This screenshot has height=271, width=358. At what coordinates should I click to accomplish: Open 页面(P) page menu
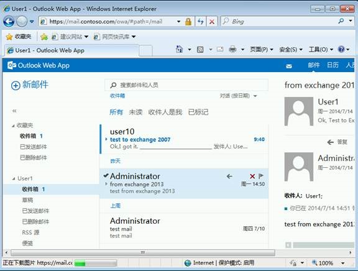[262, 49]
